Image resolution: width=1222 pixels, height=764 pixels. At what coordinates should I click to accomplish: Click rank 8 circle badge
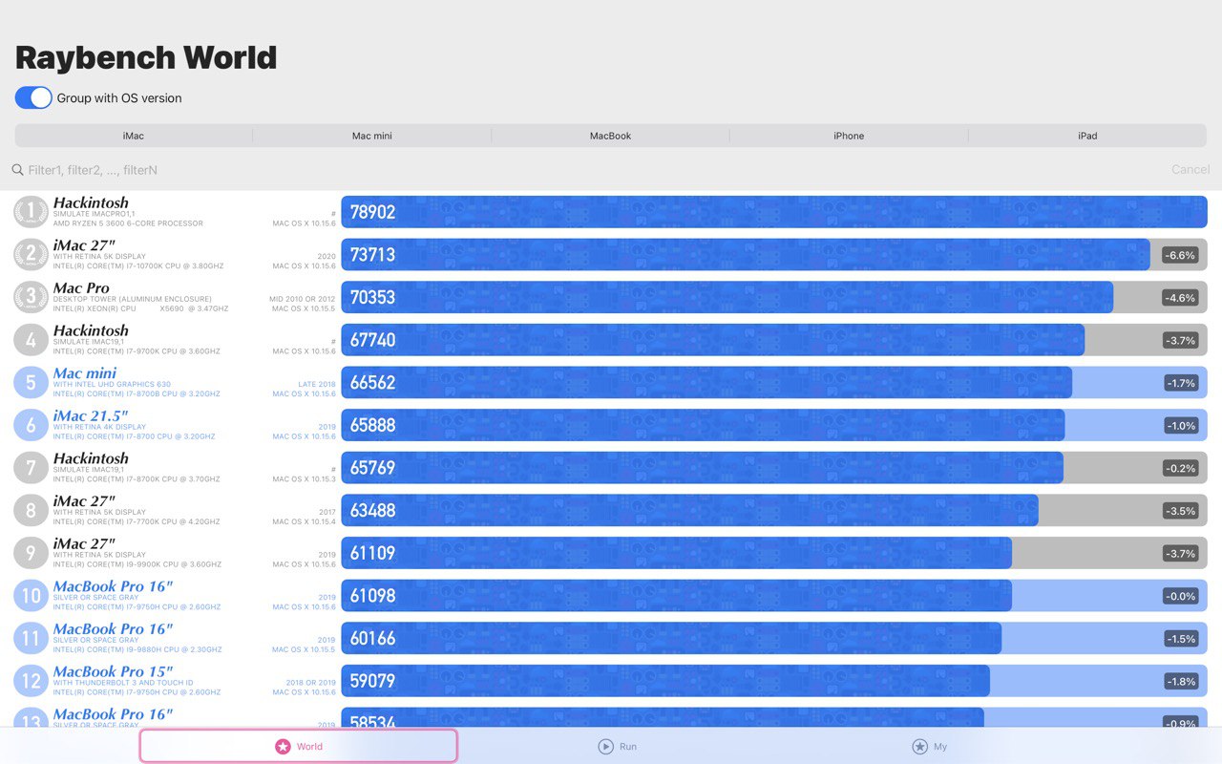coord(31,510)
